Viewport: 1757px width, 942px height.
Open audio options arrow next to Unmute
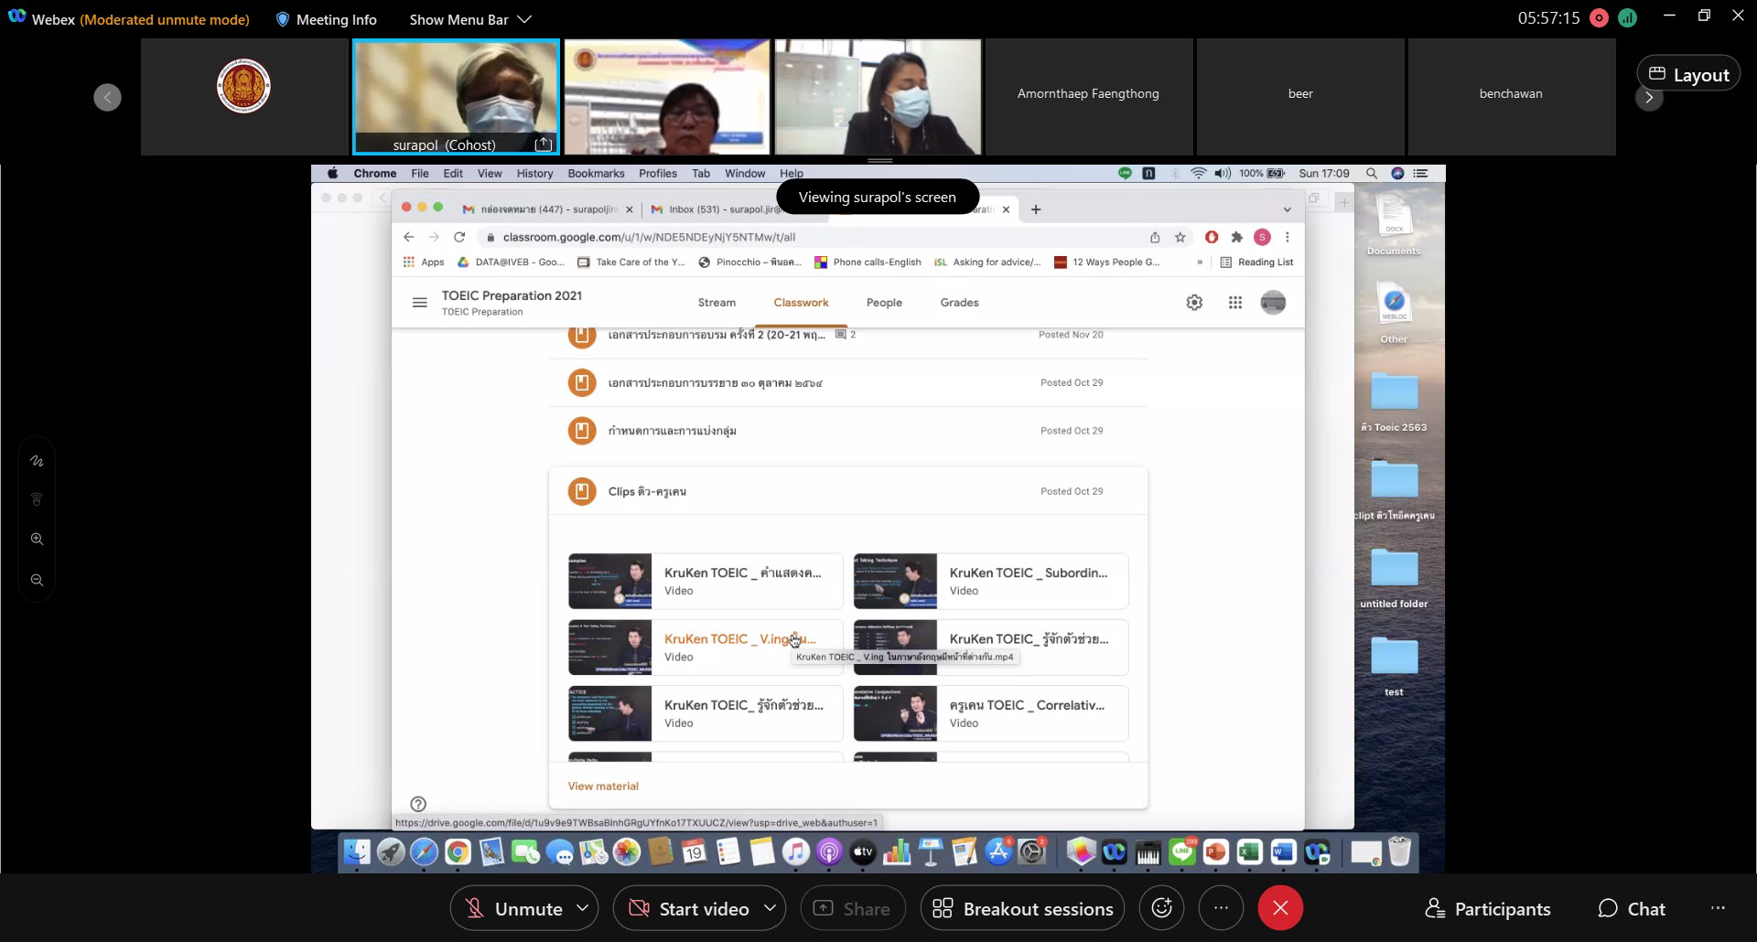click(583, 908)
